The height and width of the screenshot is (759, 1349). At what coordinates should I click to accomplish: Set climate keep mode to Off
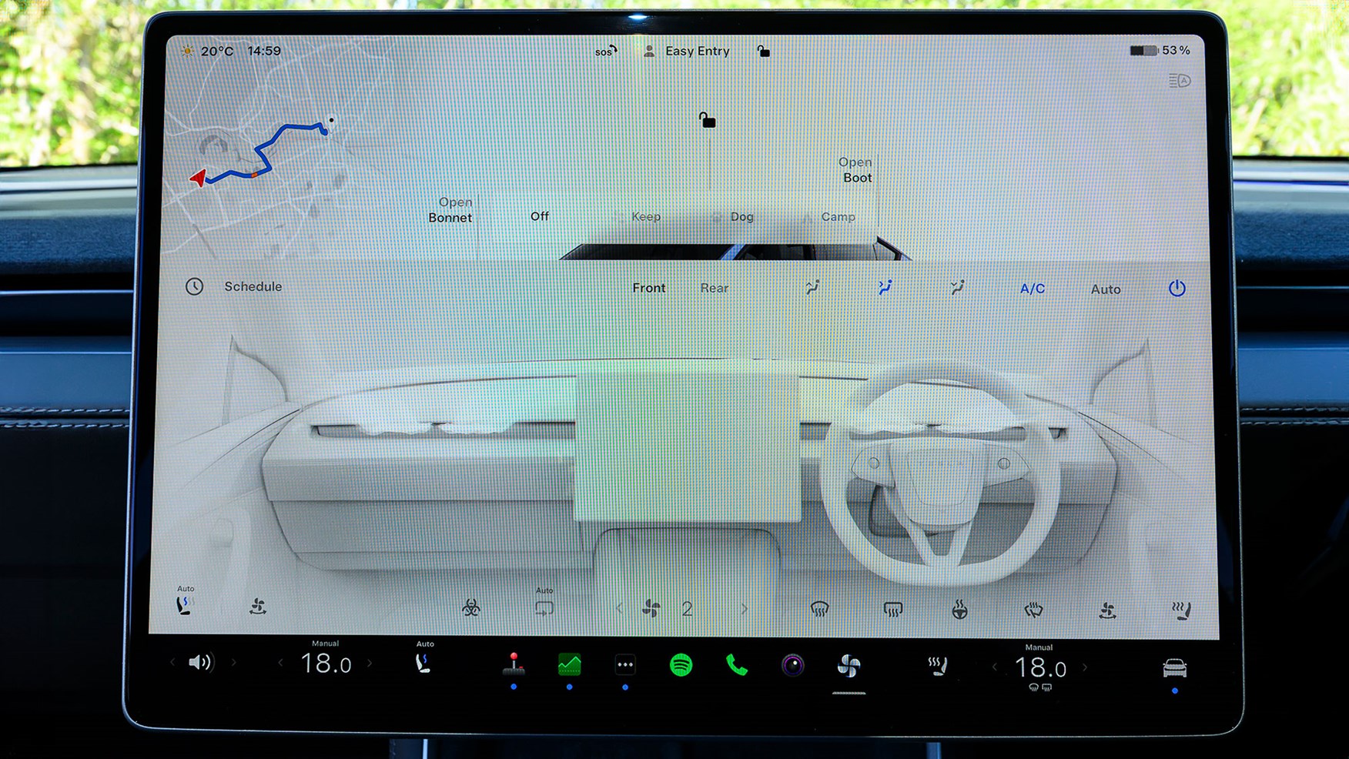pyautogui.click(x=540, y=216)
